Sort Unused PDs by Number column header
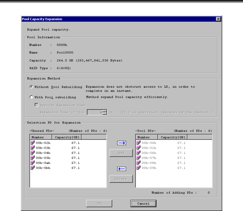Image resolution: width=243 pixels, height=211 pixels. point(41,137)
